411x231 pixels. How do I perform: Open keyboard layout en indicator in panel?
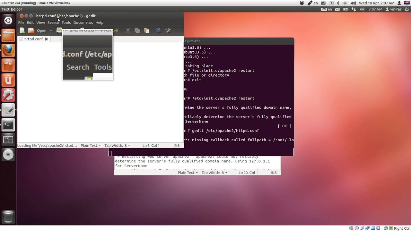point(327,9)
